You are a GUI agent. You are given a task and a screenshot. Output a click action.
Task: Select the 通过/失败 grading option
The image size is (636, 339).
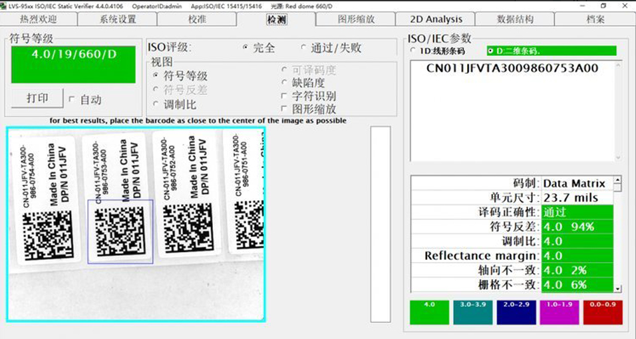point(303,48)
